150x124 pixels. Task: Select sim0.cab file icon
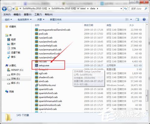point(37,81)
